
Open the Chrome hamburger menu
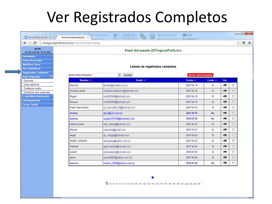(x=249, y=43)
